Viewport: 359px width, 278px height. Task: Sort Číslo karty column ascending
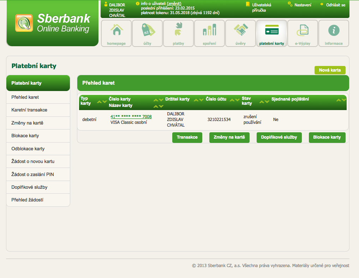(x=156, y=100)
